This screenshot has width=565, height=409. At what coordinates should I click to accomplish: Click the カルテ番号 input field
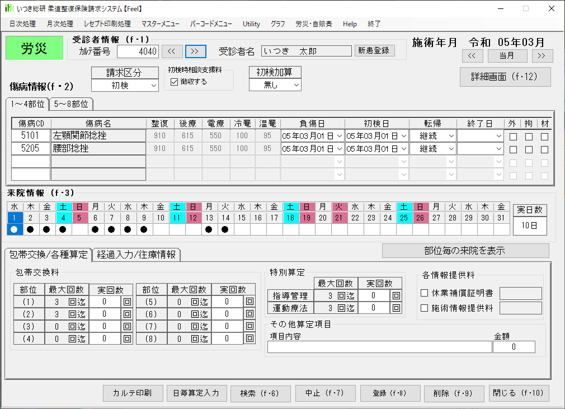[x=138, y=51]
